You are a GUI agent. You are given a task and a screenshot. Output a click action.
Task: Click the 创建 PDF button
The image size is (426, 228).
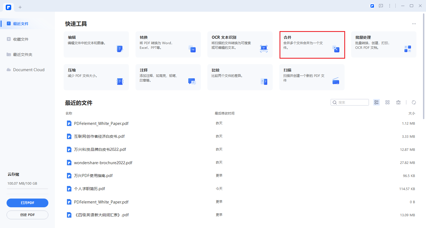(x=27, y=215)
